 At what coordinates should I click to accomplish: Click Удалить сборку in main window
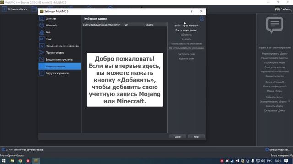tap(275, 106)
